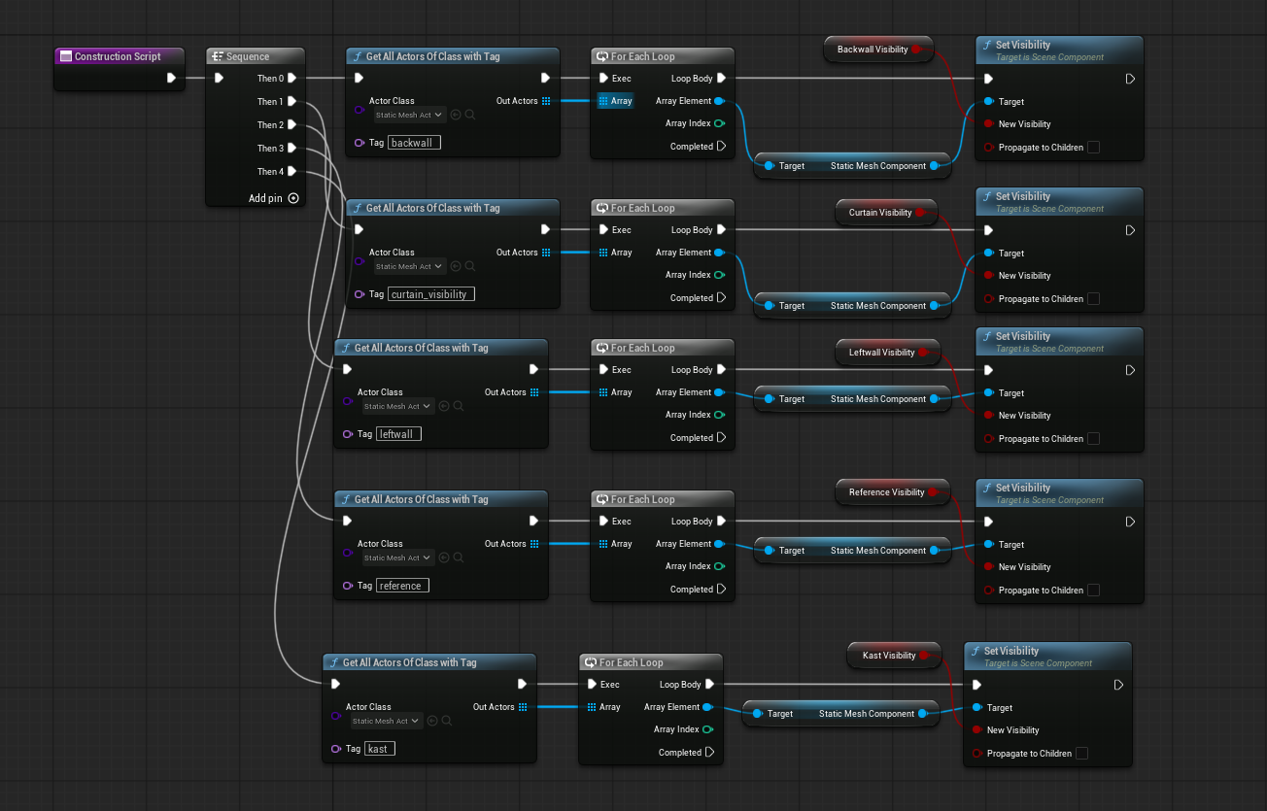1267x811 pixels.
Task: Select the Construction Script node title
Action: (118, 56)
